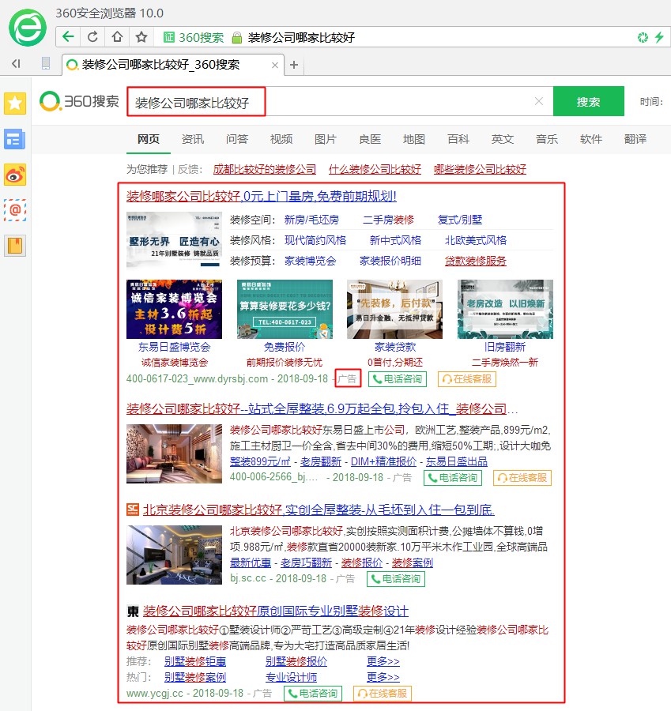
Task: Click 在线客服 in the www.ycgj.cc result
Action: pos(383,694)
